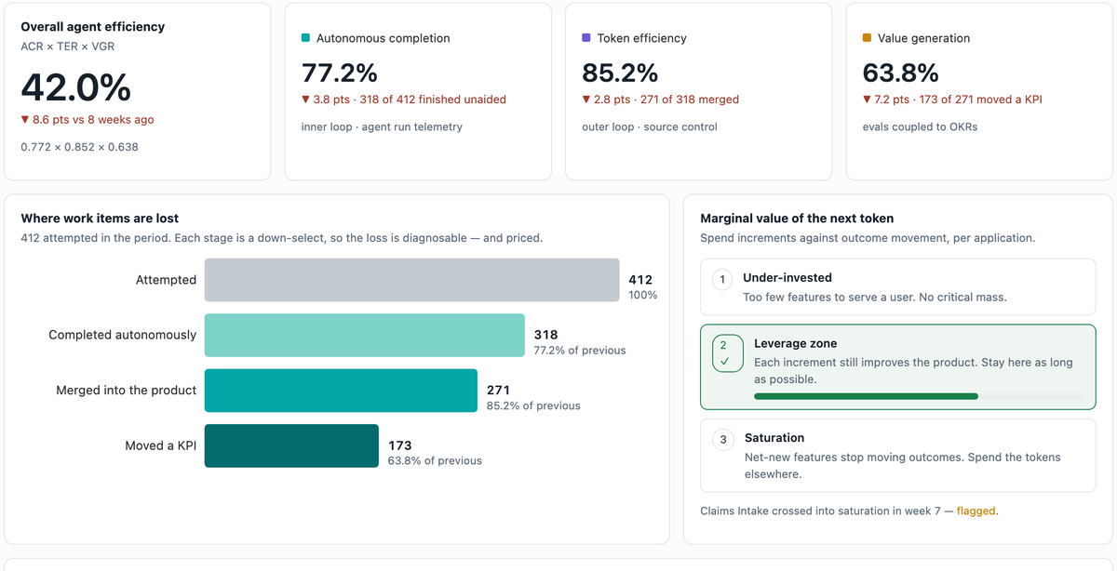Click the 'Moved a KPI' row label
1117x571 pixels.
[160, 446]
